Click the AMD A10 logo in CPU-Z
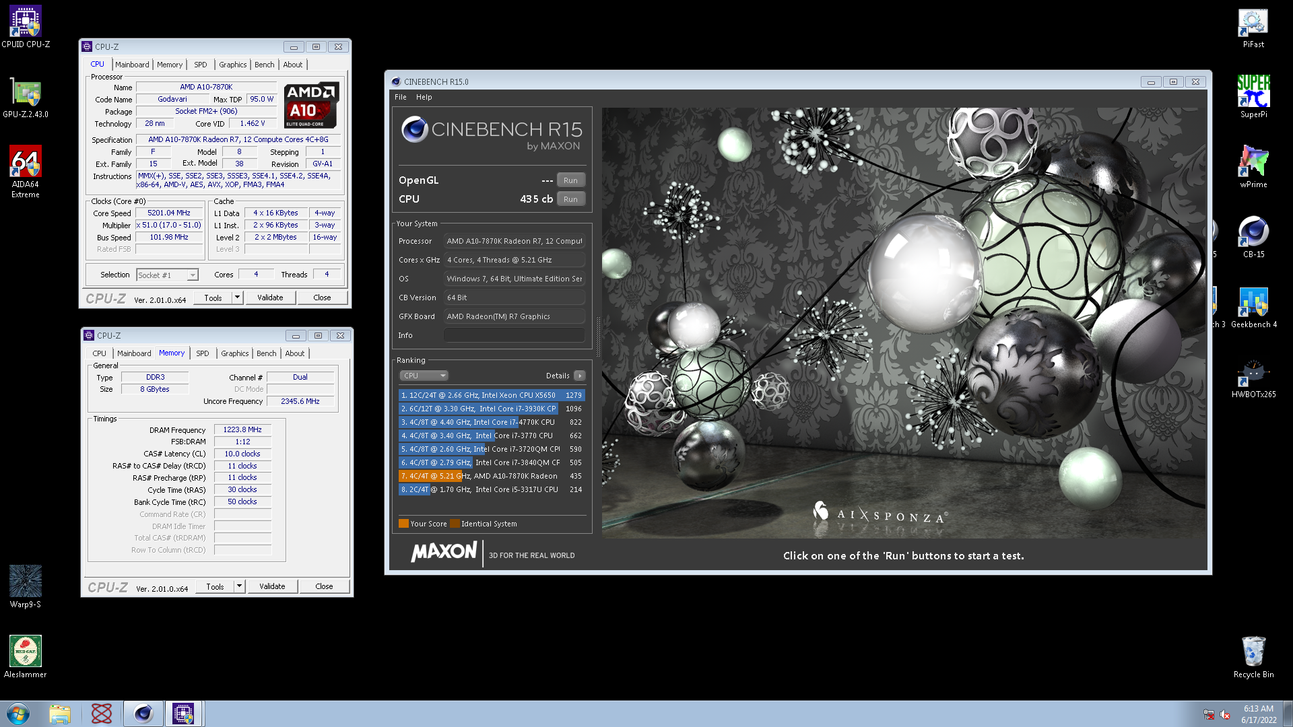 pyautogui.click(x=310, y=105)
